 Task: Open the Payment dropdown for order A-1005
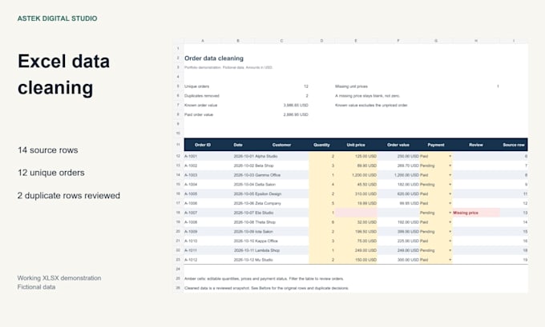pyautogui.click(x=450, y=193)
